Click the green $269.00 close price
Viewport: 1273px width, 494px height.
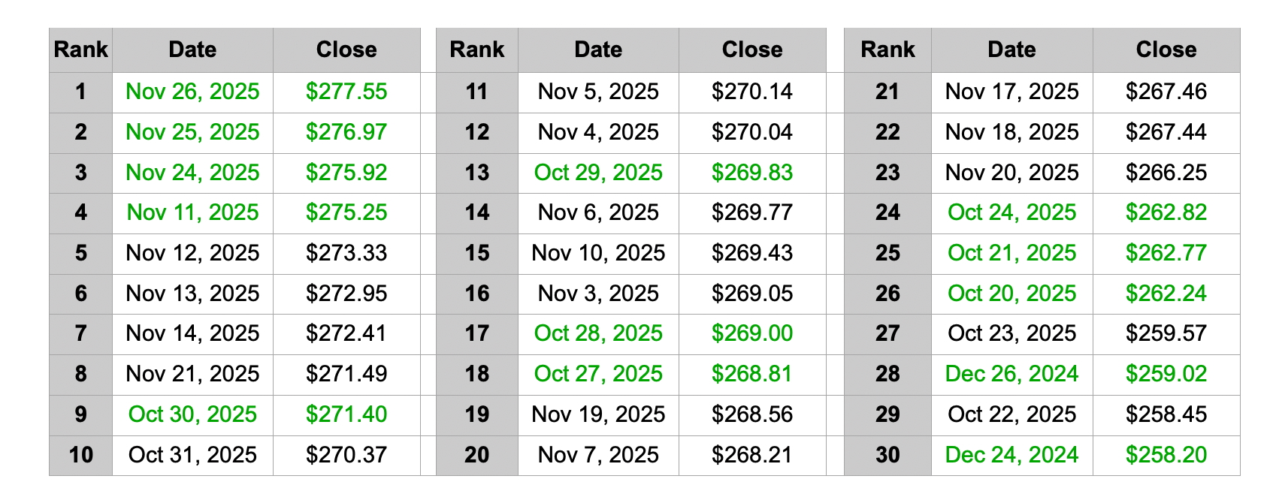(752, 333)
